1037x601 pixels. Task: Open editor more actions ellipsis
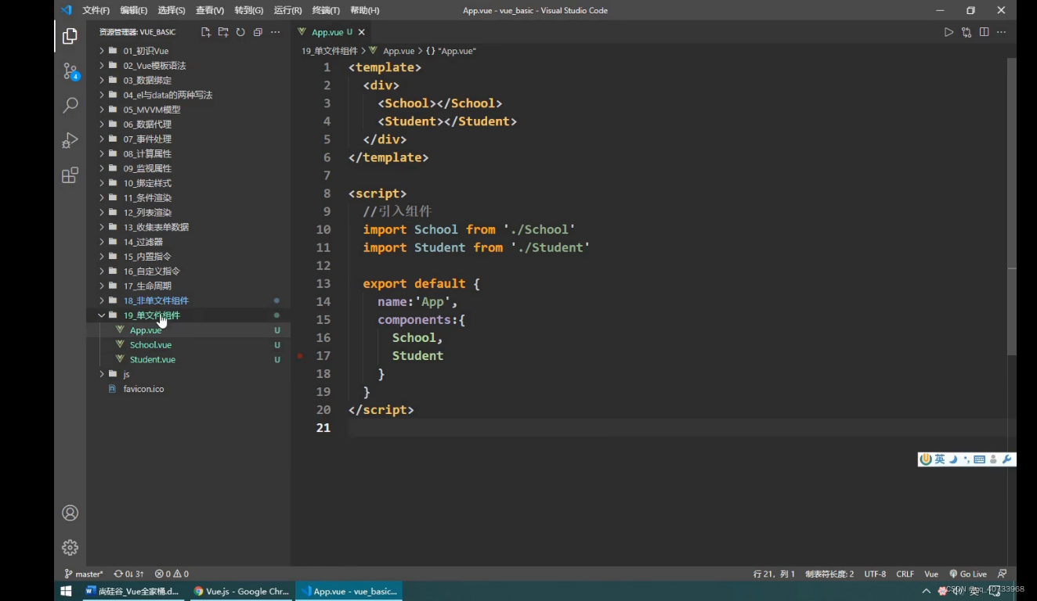tap(1001, 32)
